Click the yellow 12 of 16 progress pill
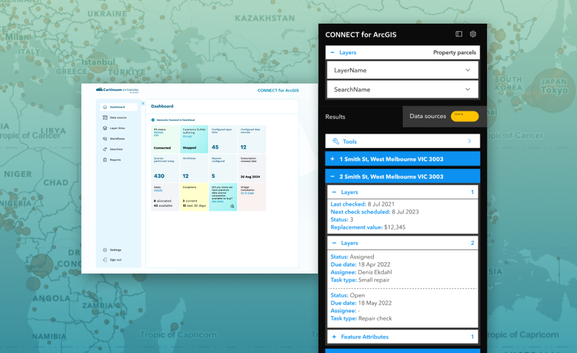 coord(464,116)
